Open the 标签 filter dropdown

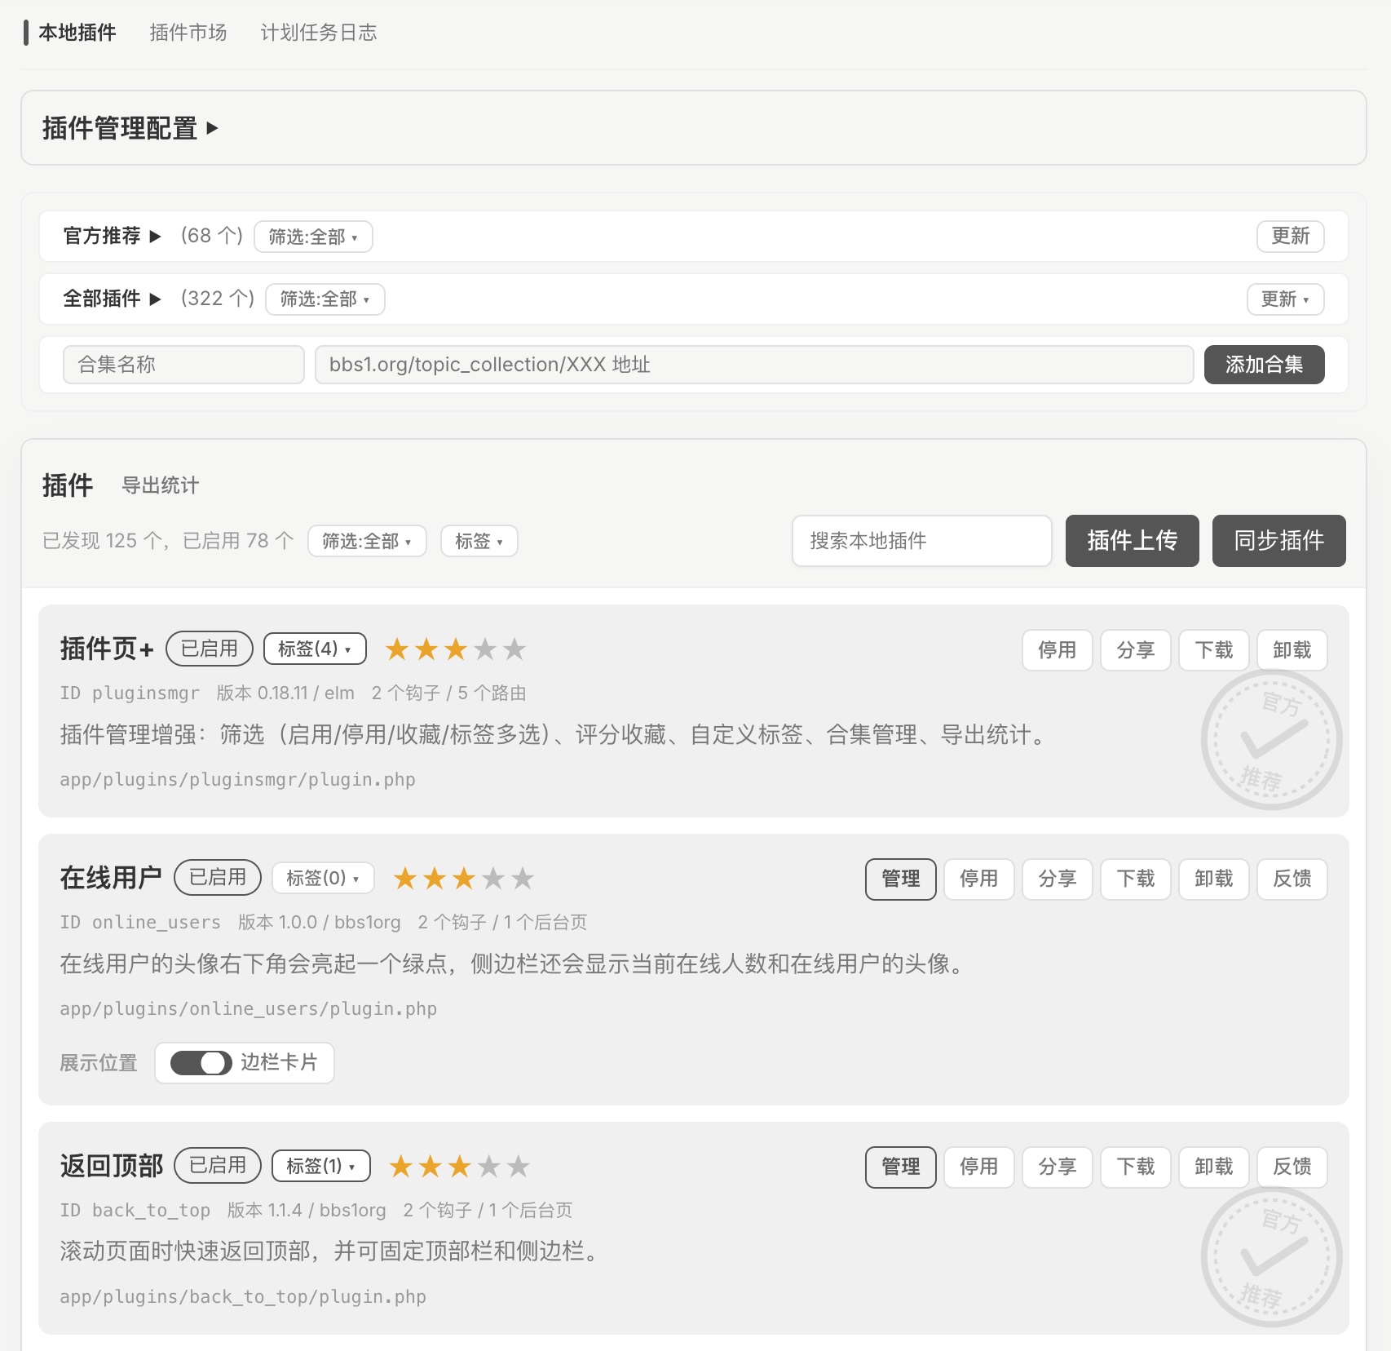click(x=479, y=541)
